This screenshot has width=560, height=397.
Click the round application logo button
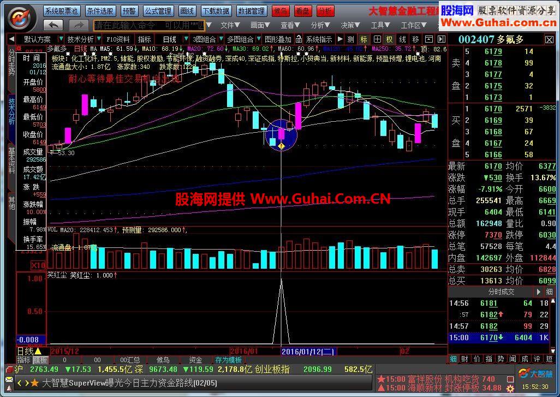click(x=22, y=18)
